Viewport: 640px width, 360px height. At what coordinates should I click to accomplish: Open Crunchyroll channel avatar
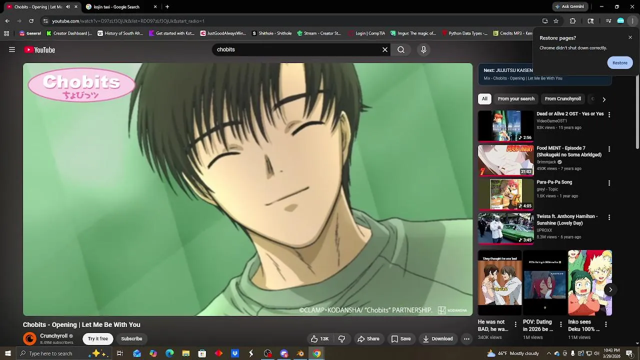pos(30,338)
